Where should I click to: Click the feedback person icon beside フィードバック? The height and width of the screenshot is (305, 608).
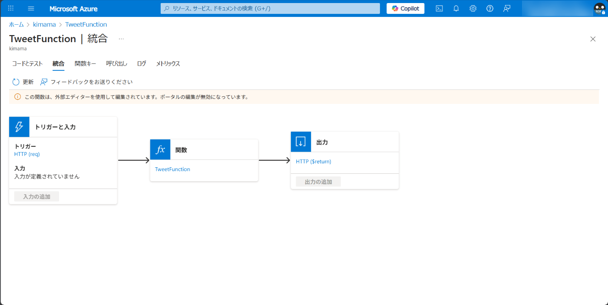[x=44, y=82]
